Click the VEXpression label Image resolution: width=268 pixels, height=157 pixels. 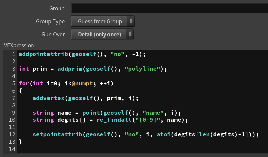pyautogui.click(x=19, y=45)
